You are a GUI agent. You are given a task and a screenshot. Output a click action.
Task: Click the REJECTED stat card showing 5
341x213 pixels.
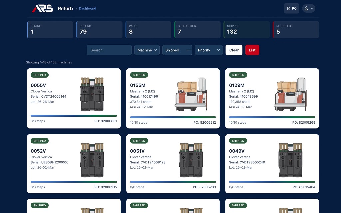tap(295, 30)
